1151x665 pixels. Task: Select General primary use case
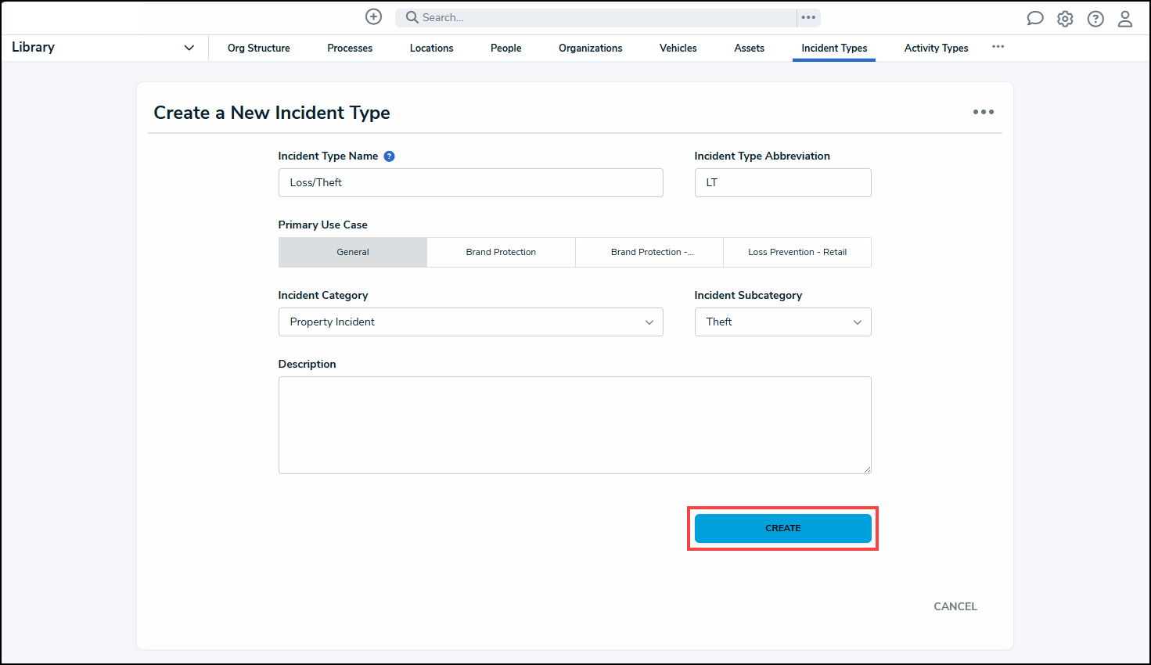pyautogui.click(x=353, y=252)
